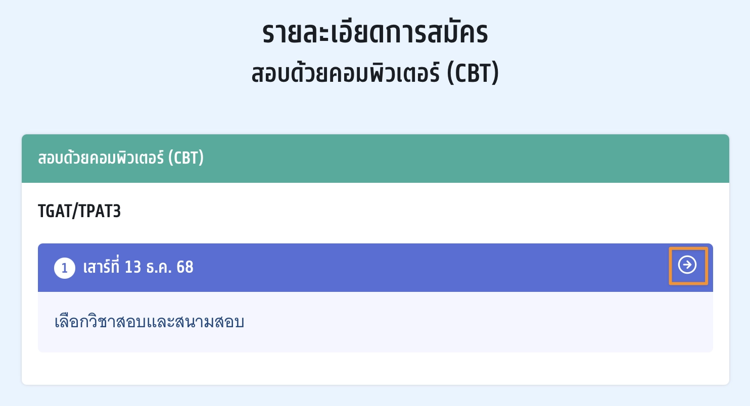This screenshot has width=750, height=406.
Task: Click the circled right-arrow icon on the blue bar
Action: coord(687,265)
